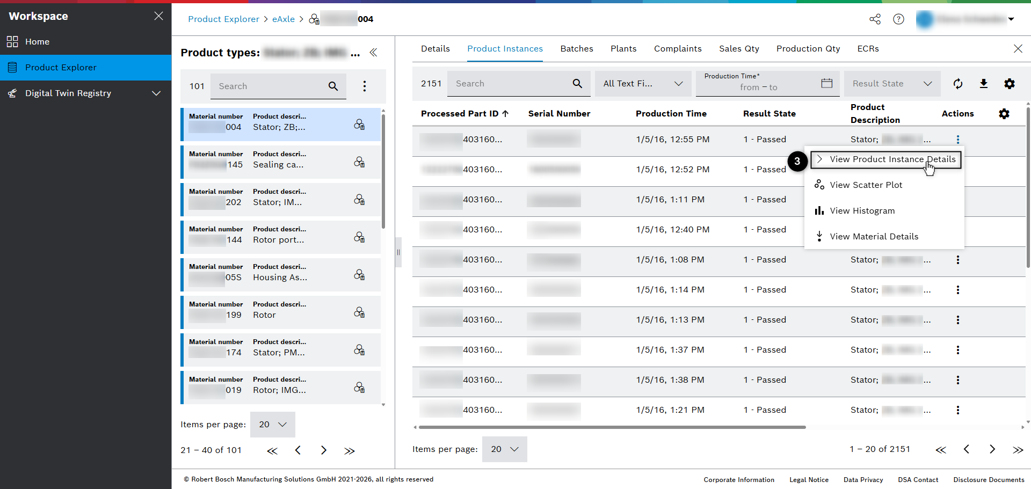
Task: Select View Scatter Plot menu entry
Action: (884, 185)
